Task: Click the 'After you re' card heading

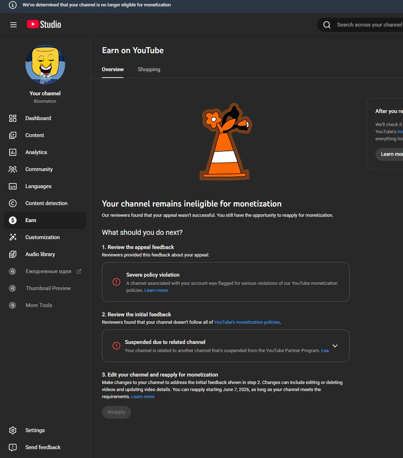Action: (x=389, y=111)
